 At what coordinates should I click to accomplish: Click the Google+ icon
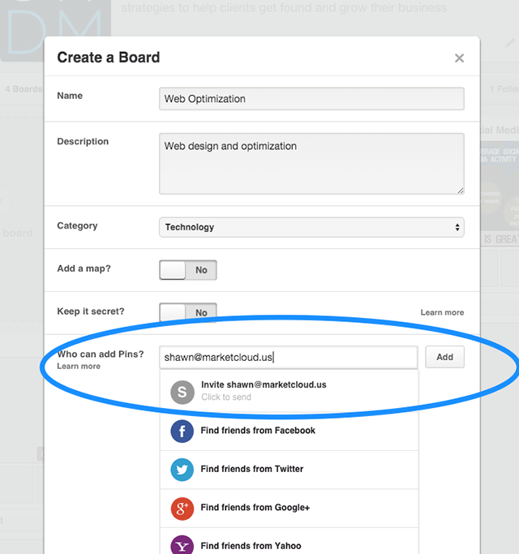(182, 509)
